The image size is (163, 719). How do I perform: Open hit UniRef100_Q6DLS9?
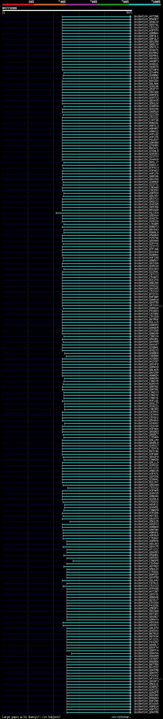pos(146,45)
